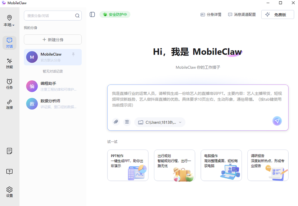The image size is (298, 206).
Task: Select the MobileClaw avatar entry
Action: click(53, 57)
